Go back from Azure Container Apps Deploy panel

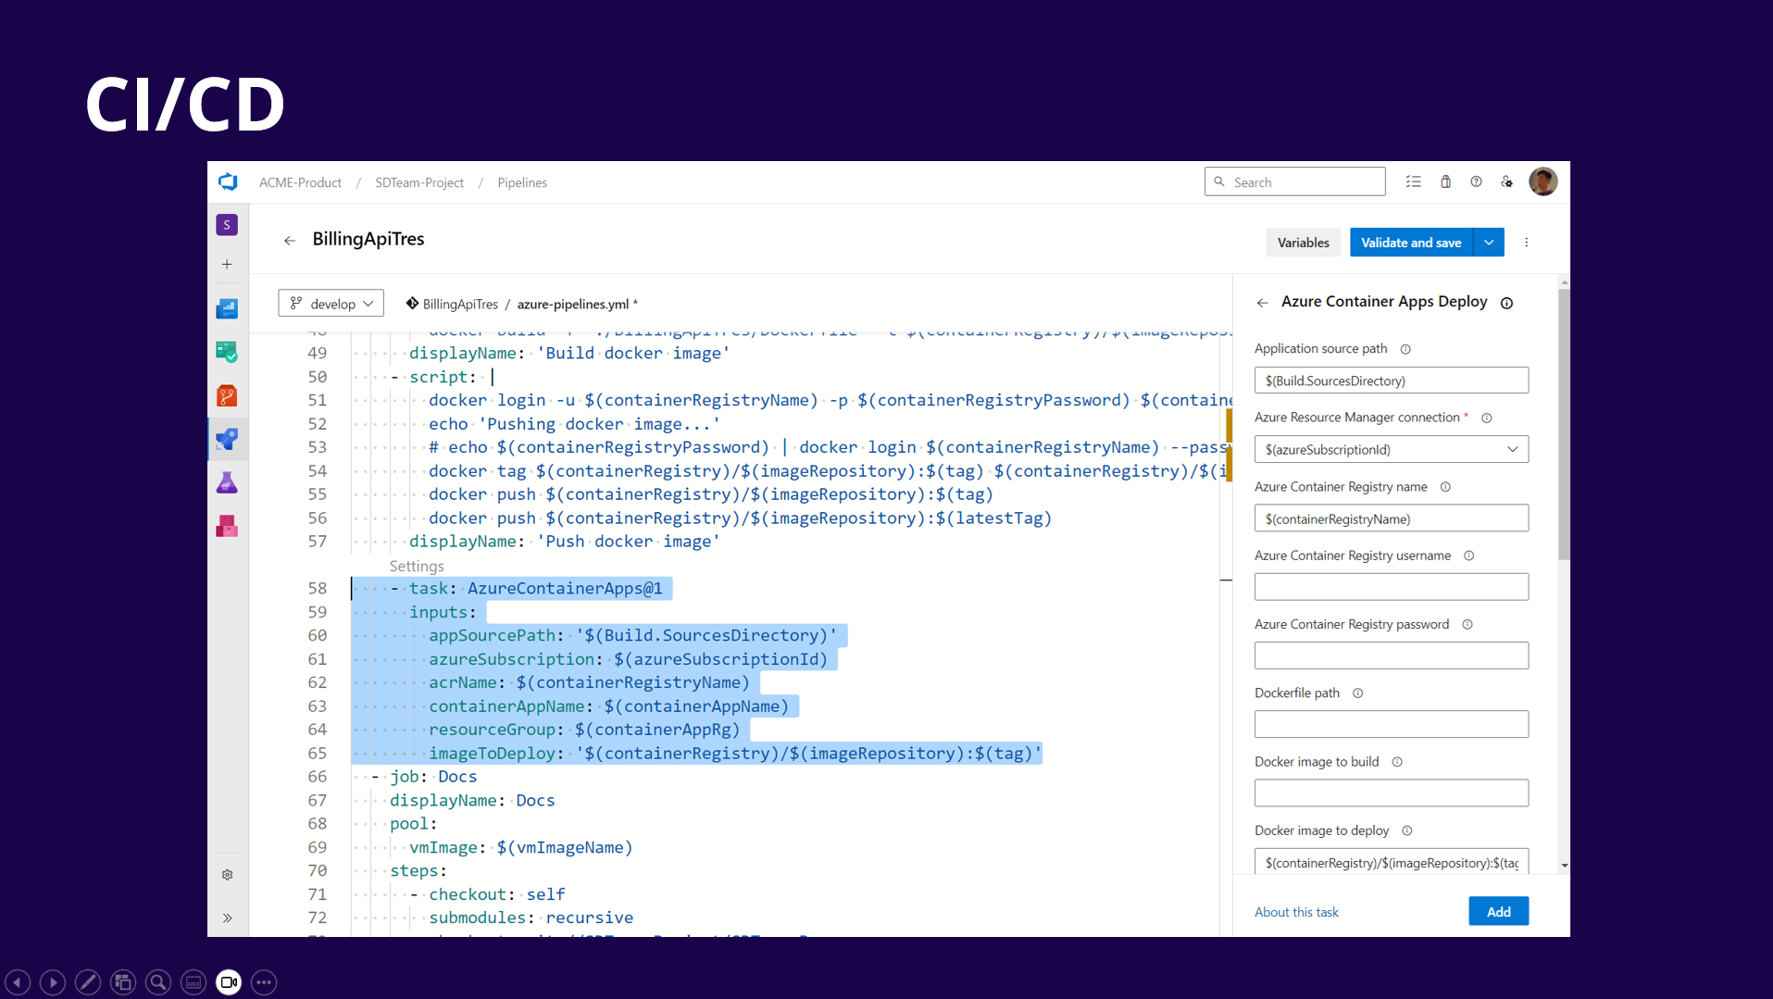1262,303
